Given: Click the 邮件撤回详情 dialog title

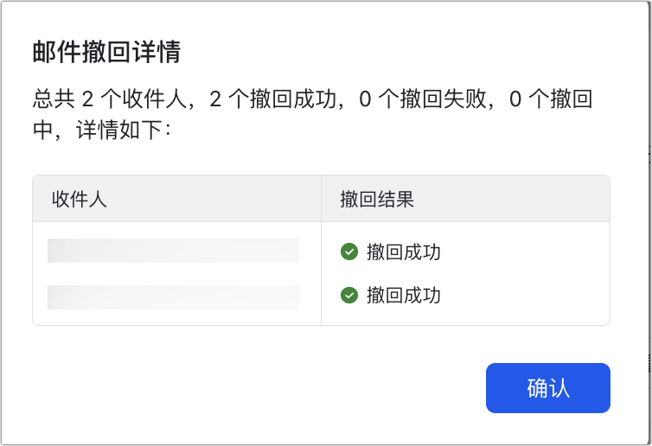Looking at the screenshot, I should tap(107, 53).
